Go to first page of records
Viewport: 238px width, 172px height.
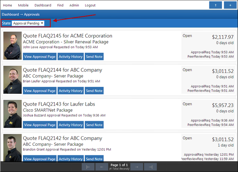[88, 167]
